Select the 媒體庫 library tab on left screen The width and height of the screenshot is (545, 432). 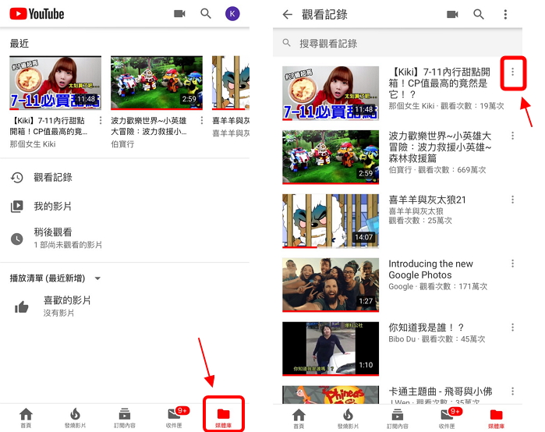pyautogui.click(x=224, y=417)
